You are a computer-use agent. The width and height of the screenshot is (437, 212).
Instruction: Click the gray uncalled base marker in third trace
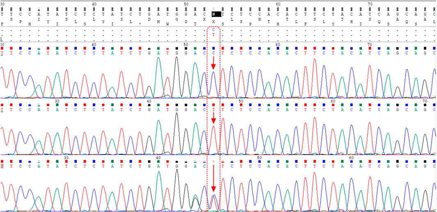coord(213,161)
